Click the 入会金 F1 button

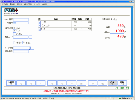pyautogui.click(x=11, y=83)
